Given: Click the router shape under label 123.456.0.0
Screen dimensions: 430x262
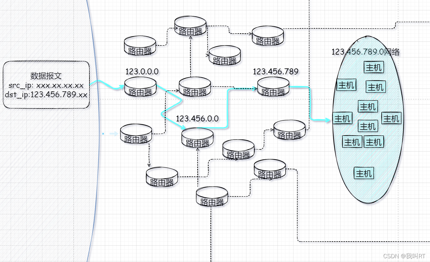Looking at the screenshot, I should click(197, 137).
